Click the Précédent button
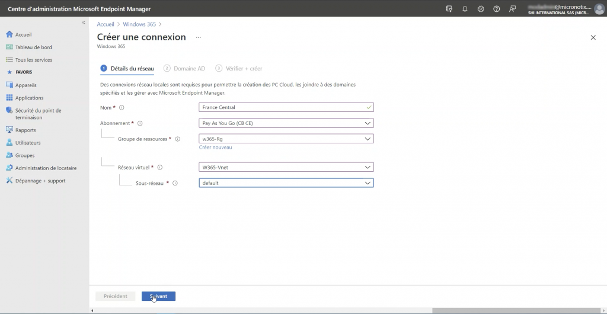This screenshot has height=314, width=607. click(116, 296)
